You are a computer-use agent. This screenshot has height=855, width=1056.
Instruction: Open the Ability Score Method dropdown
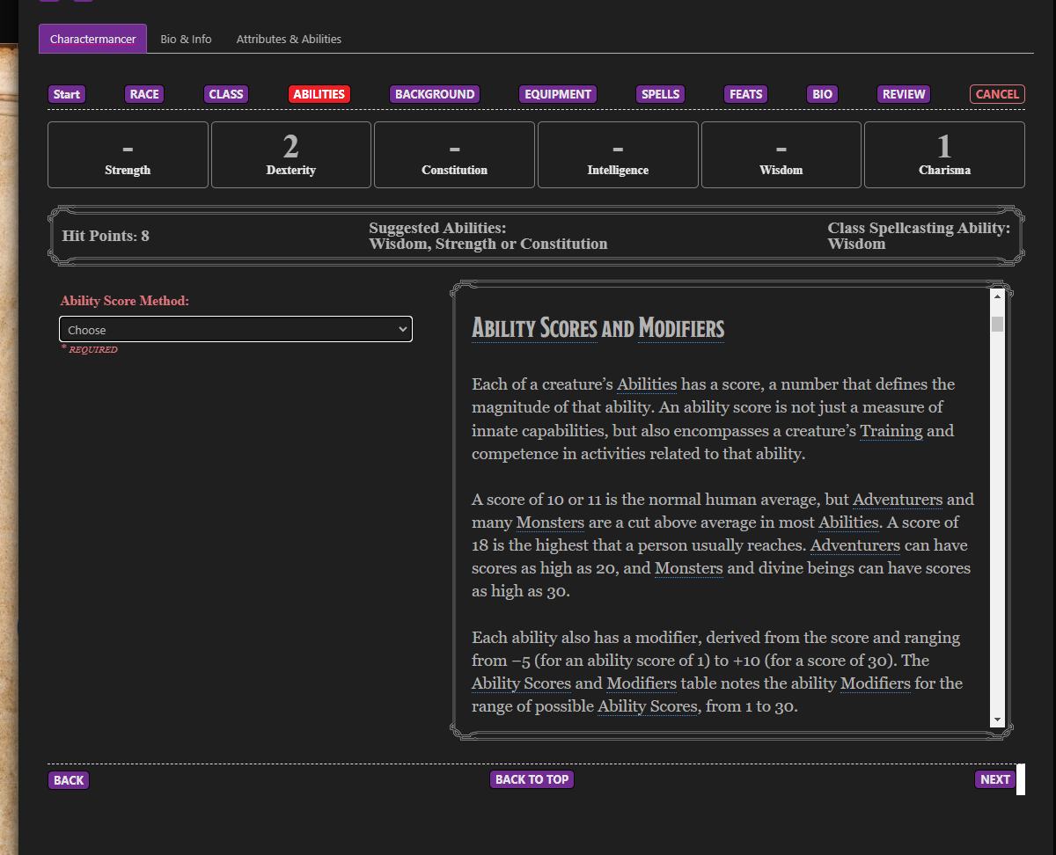click(235, 330)
